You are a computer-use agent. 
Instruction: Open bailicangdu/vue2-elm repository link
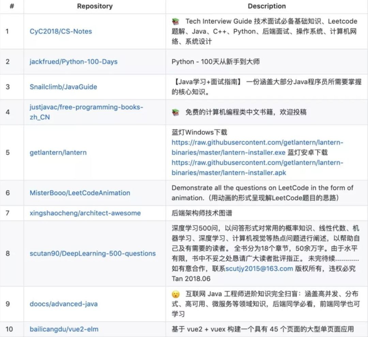pyautogui.click(x=64, y=329)
